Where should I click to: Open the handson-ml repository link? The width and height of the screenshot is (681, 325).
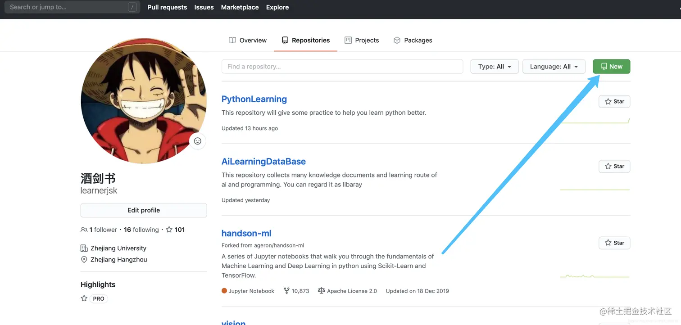pos(246,233)
